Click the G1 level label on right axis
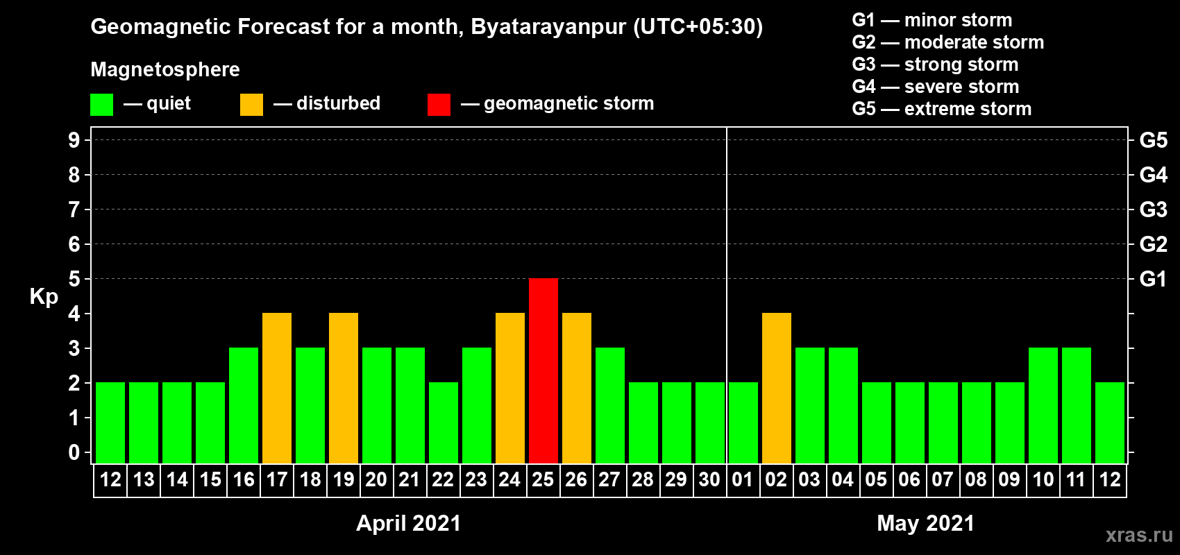The image size is (1180, 555). [1153, 279]
